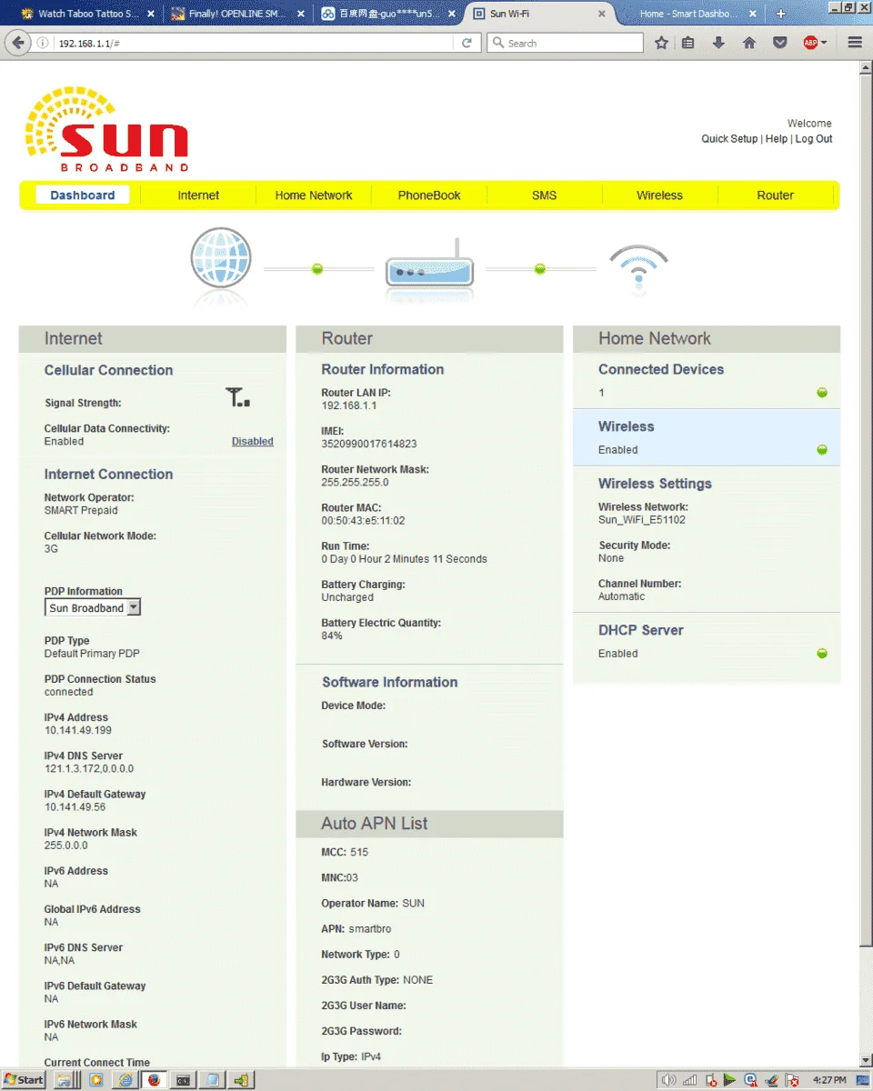Viewport: 873px width, 1091px height.
Task: Open Adblock Plus dropdown arrow
Action: tap(824, 43)
